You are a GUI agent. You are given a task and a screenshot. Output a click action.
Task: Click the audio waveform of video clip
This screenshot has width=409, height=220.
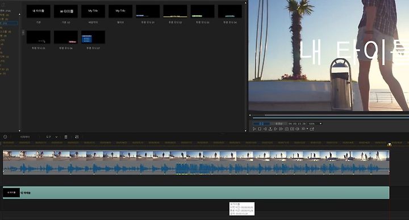(196, 168)
